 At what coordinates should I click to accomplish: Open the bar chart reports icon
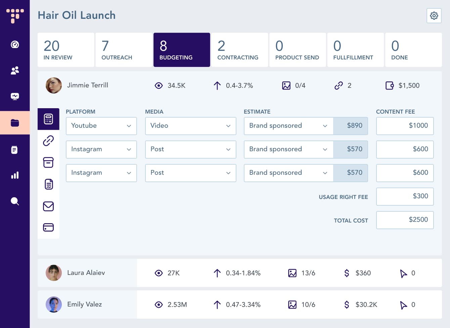(15, 175)
